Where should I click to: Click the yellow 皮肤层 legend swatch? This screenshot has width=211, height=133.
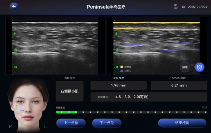click(x=122, y=67)
